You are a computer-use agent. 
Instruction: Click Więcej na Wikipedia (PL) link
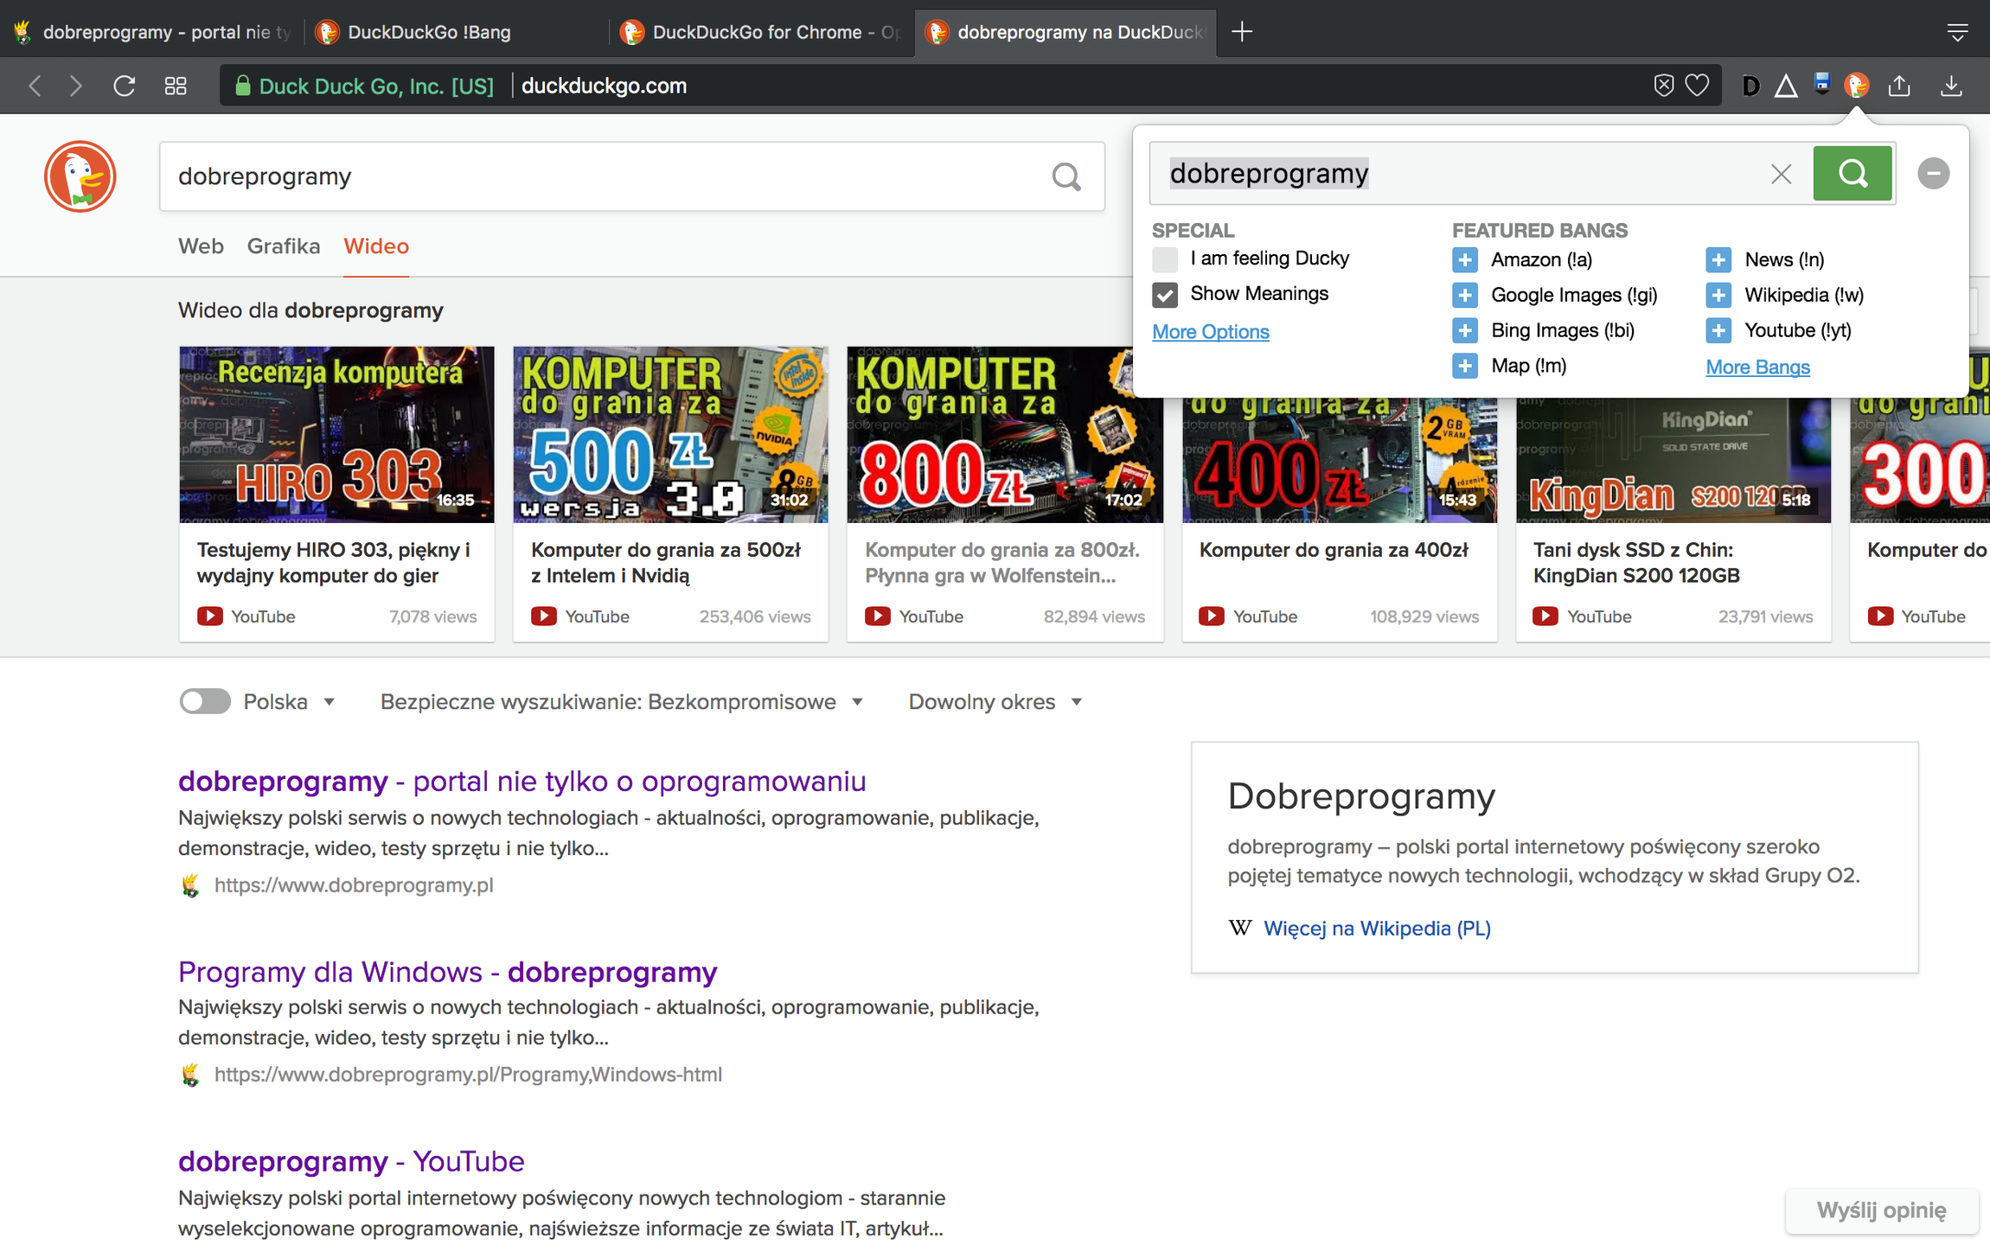click(1377, 929)
